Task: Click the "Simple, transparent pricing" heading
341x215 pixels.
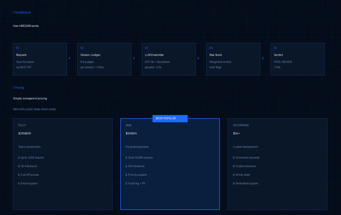Action: pyautogui.click(x=30, y=98)
